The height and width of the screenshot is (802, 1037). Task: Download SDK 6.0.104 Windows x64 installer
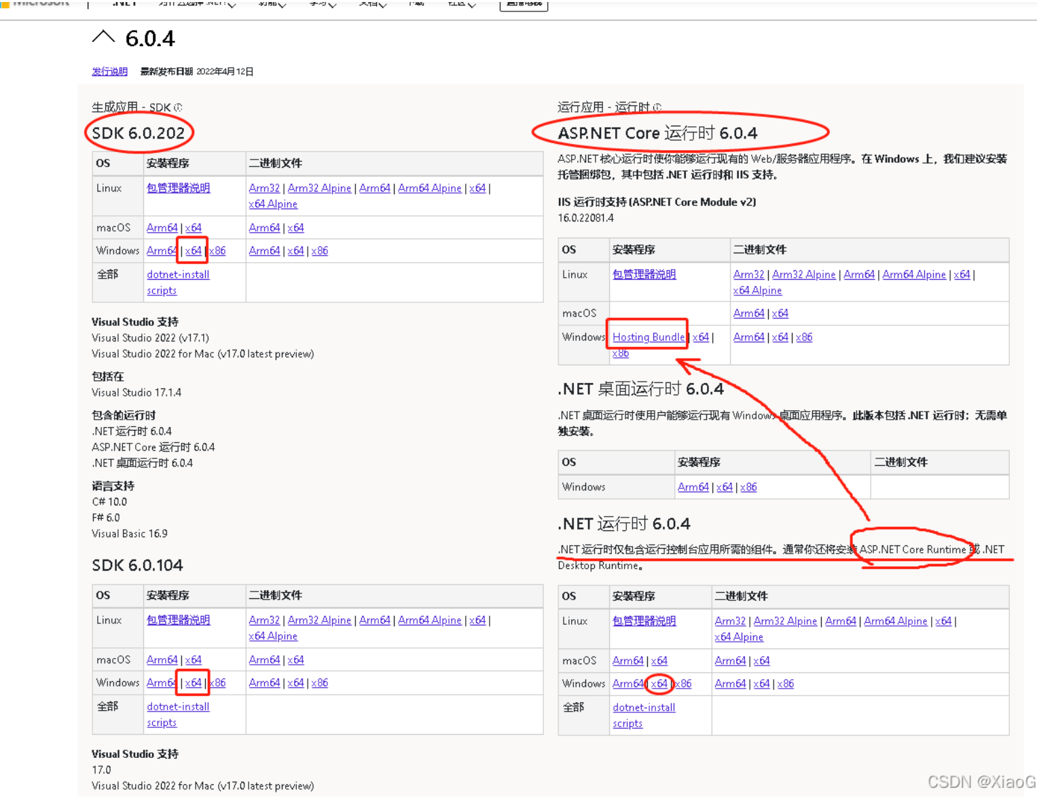click(x=194, y=683)
